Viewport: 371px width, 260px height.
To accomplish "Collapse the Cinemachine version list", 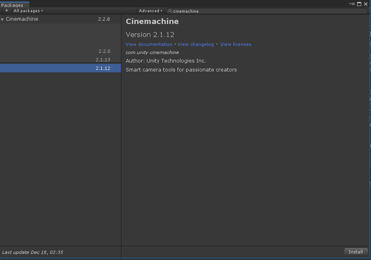I will (x=2, y=19).
